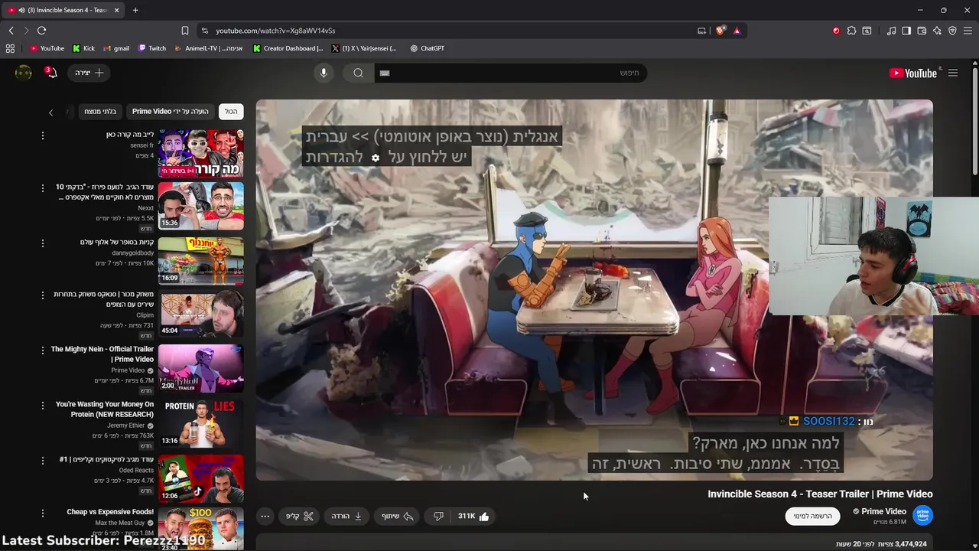The height and width of the screenshot is (551, 979).
Task: Click the red recording extension icon
Action: tap(836, 31)
